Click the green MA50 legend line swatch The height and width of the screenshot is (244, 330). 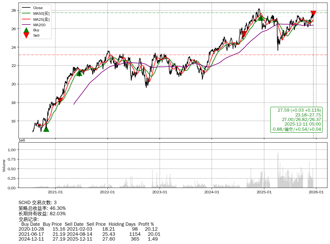[x=26, y=14]
